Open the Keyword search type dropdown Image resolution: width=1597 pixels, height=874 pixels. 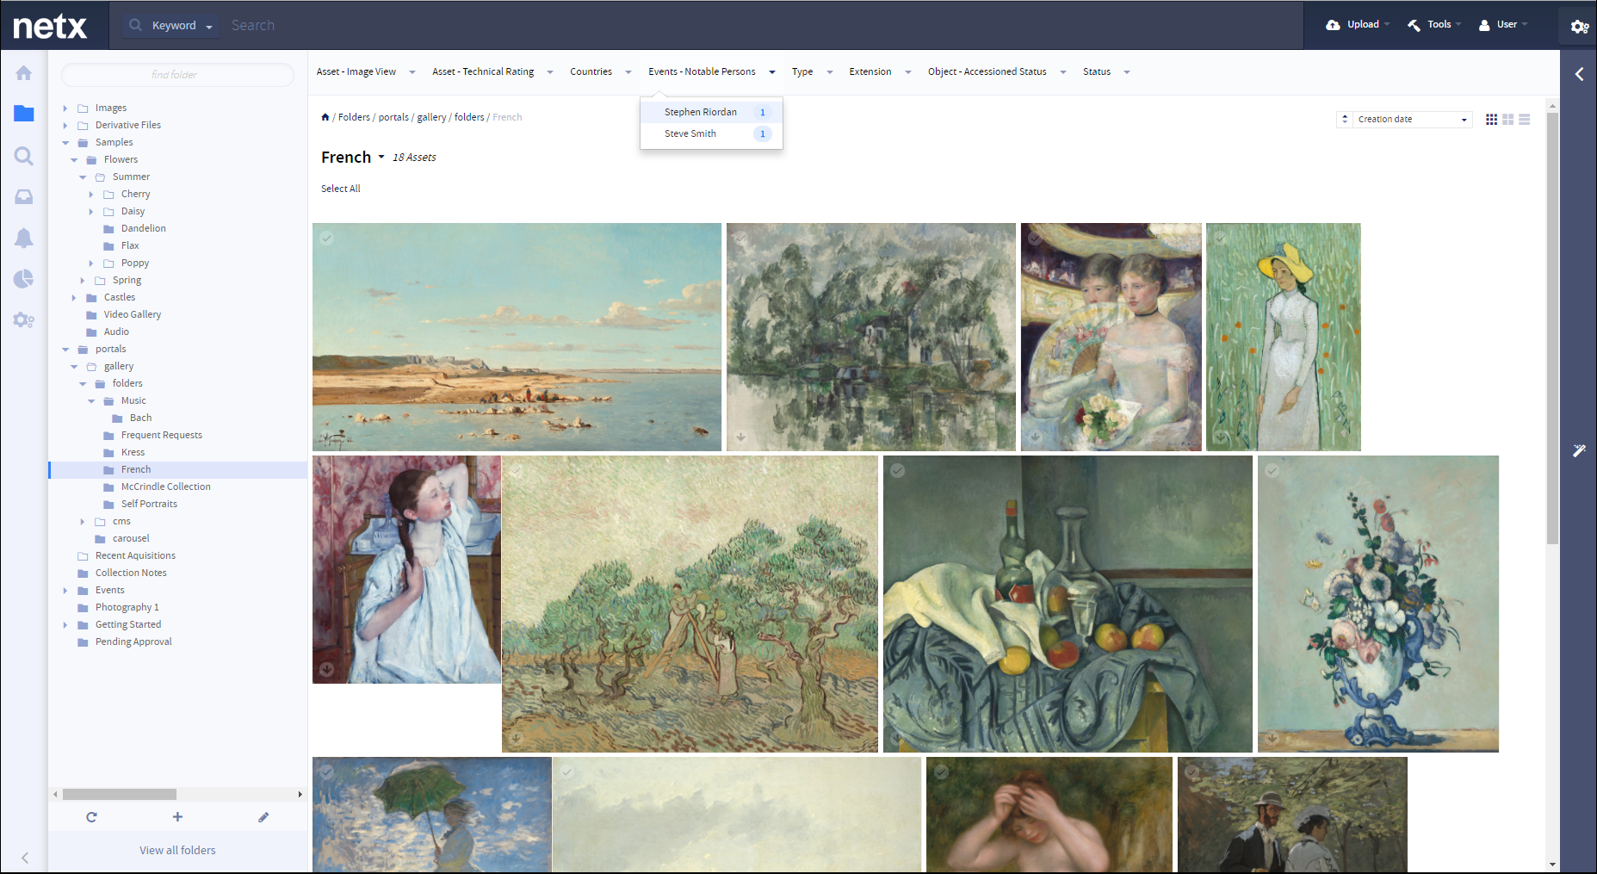coord(170,26)
